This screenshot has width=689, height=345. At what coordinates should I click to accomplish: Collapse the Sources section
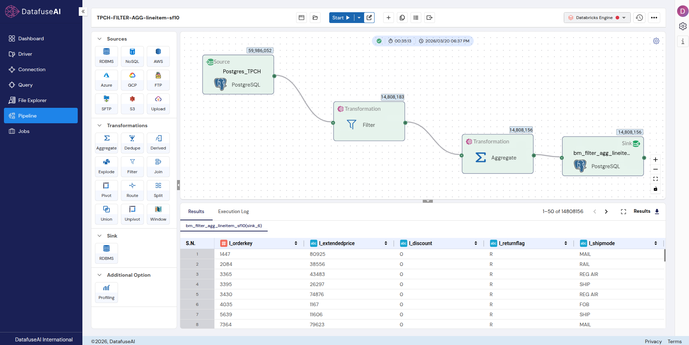coord(100,39)
